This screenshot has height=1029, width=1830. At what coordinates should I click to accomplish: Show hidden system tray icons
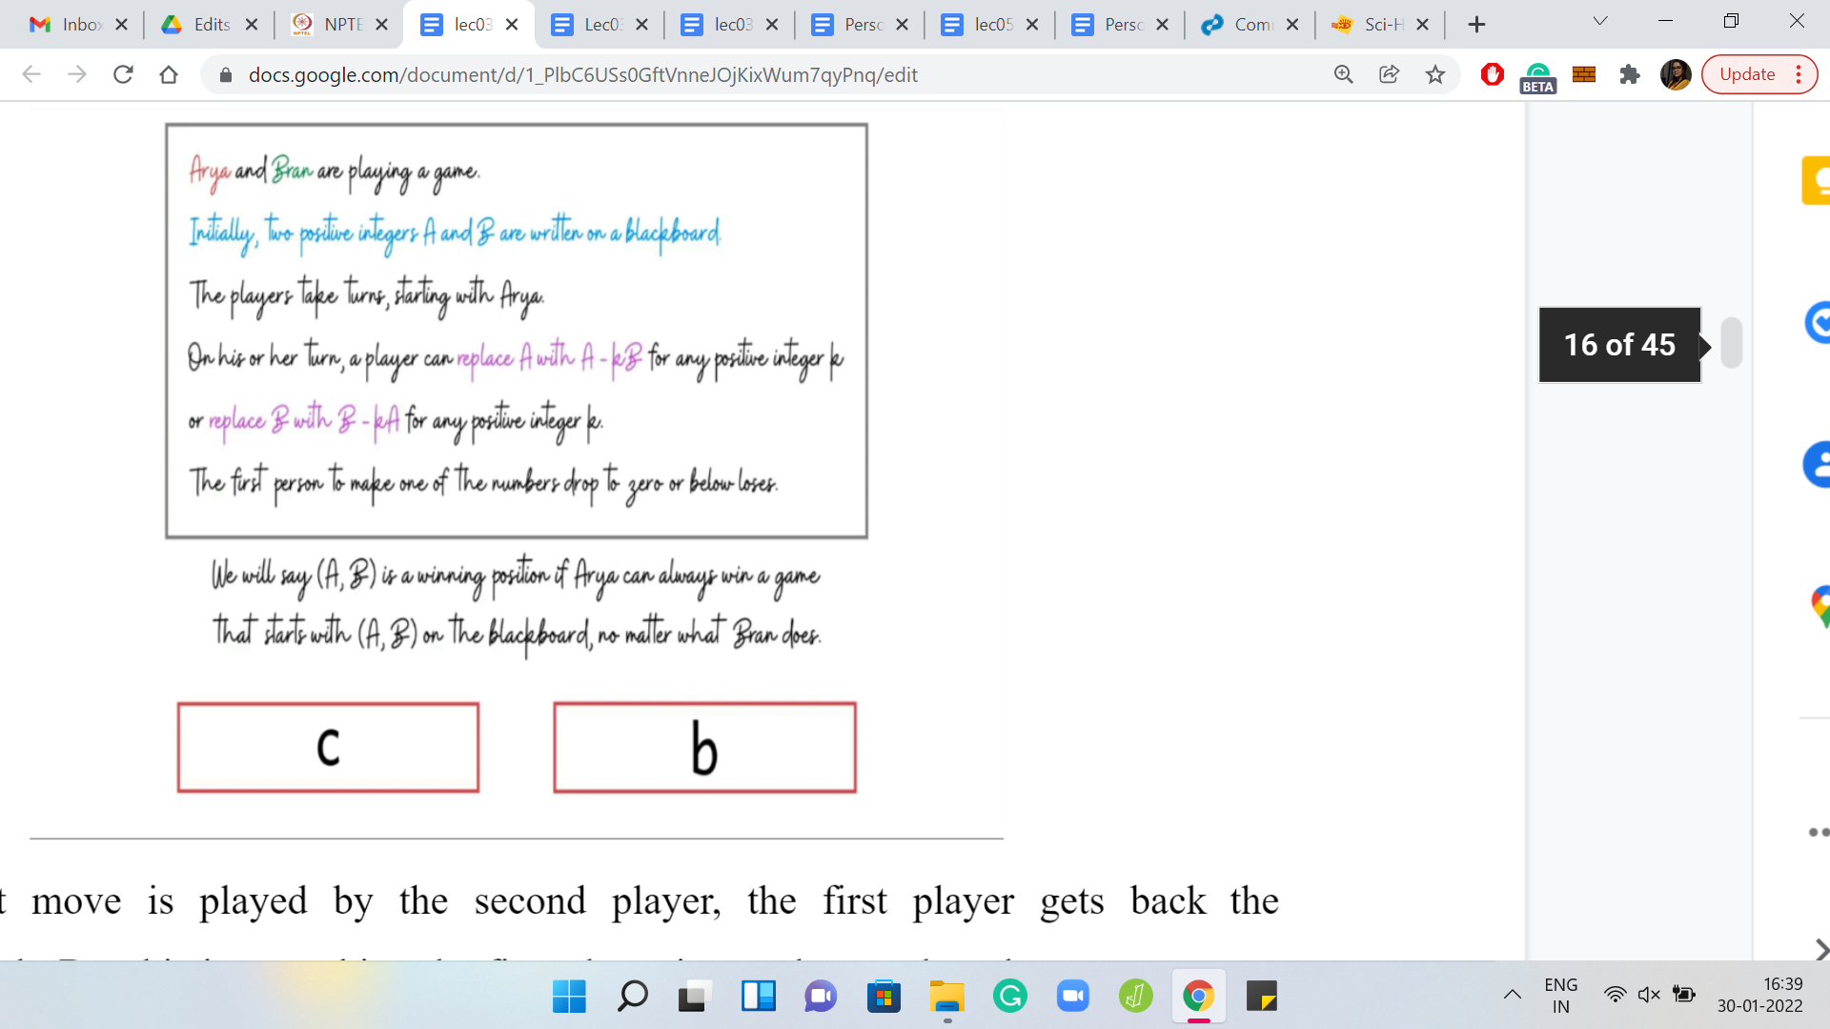1513,995
